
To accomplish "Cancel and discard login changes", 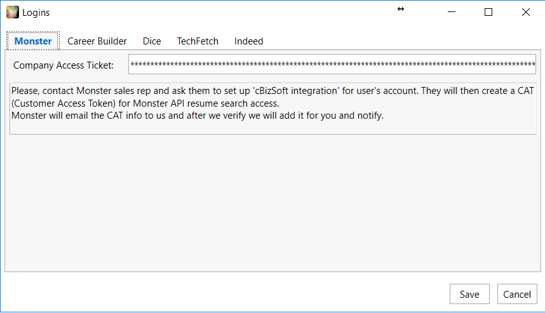I will (x=517, y=294).
